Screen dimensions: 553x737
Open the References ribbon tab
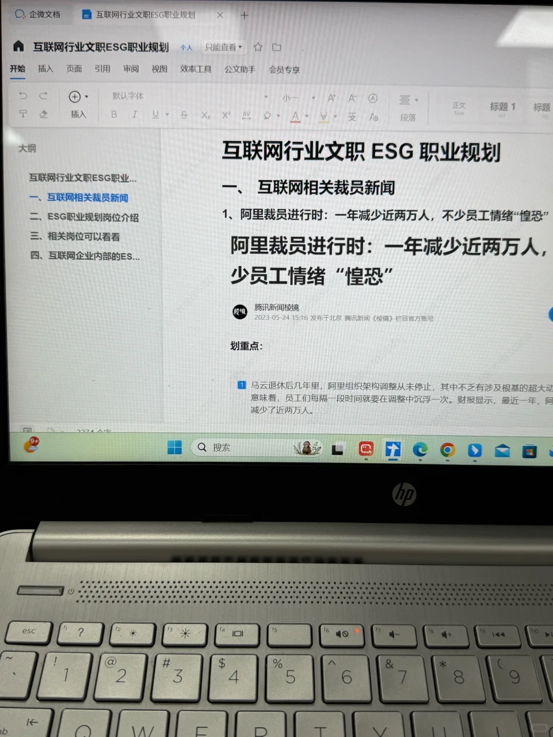pos(102,69)
